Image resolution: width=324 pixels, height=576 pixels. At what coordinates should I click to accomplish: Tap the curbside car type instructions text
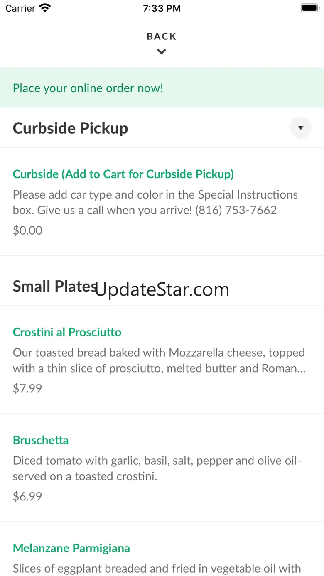pos(155,202)
